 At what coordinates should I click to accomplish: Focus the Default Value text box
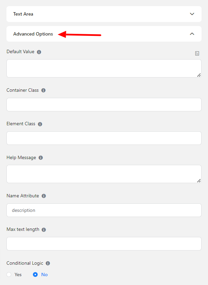coord(104,68)
